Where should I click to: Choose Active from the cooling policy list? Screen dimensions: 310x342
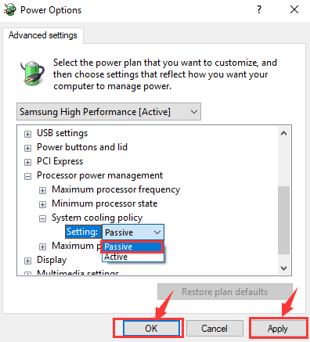click(133, 257)
